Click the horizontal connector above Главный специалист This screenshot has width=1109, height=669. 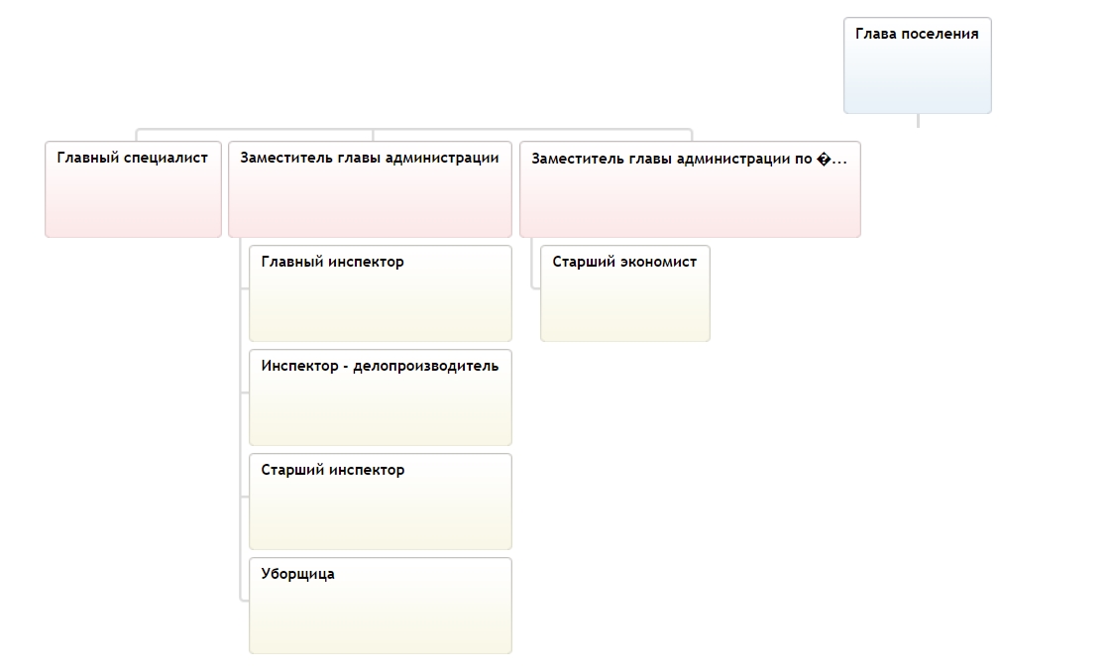pyautogui.click(x=255, y=130)
